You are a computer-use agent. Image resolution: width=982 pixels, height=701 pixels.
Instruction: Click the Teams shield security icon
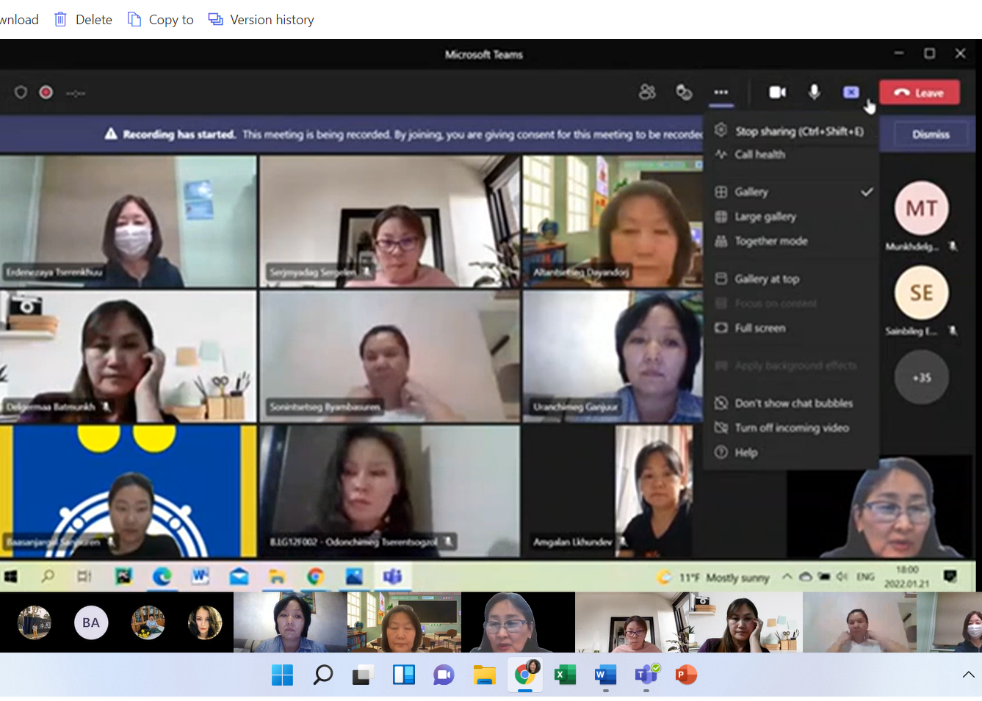[x=21, y=92]
